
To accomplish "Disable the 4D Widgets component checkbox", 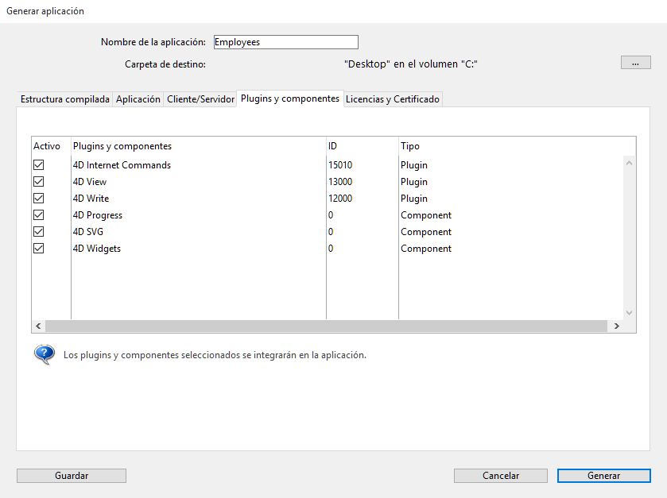I will coord(38,249).
